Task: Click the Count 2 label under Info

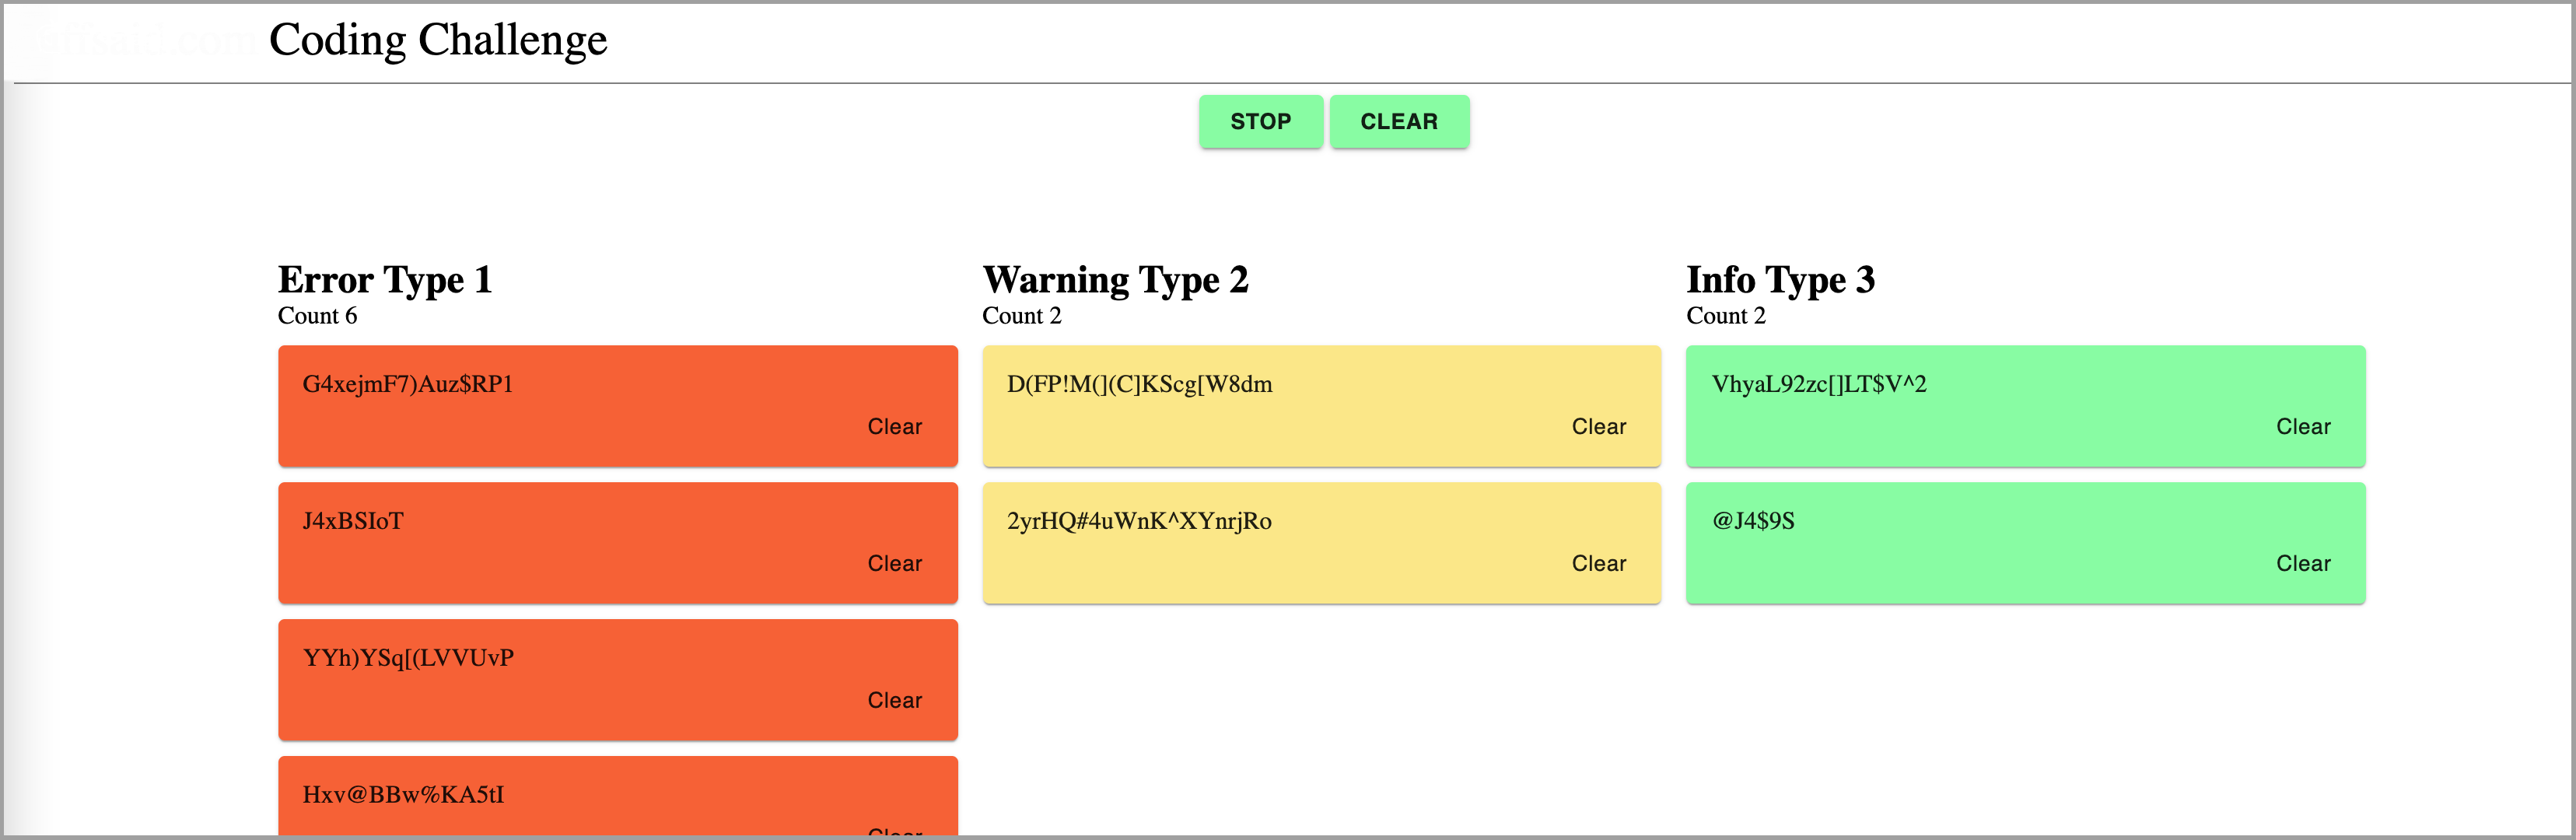Action: tap(1725, 316)
